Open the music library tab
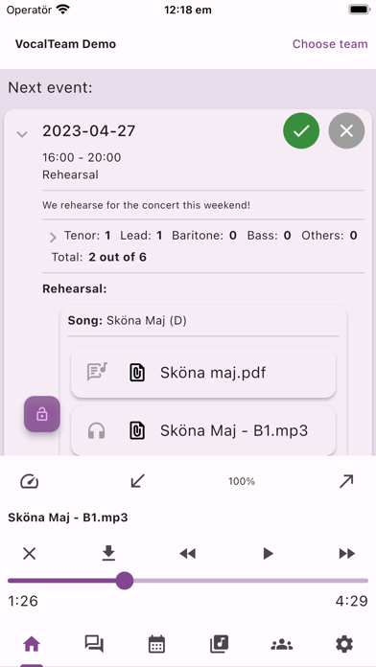The width and height of the screenshot is (376, 667). tap(220, 644)
